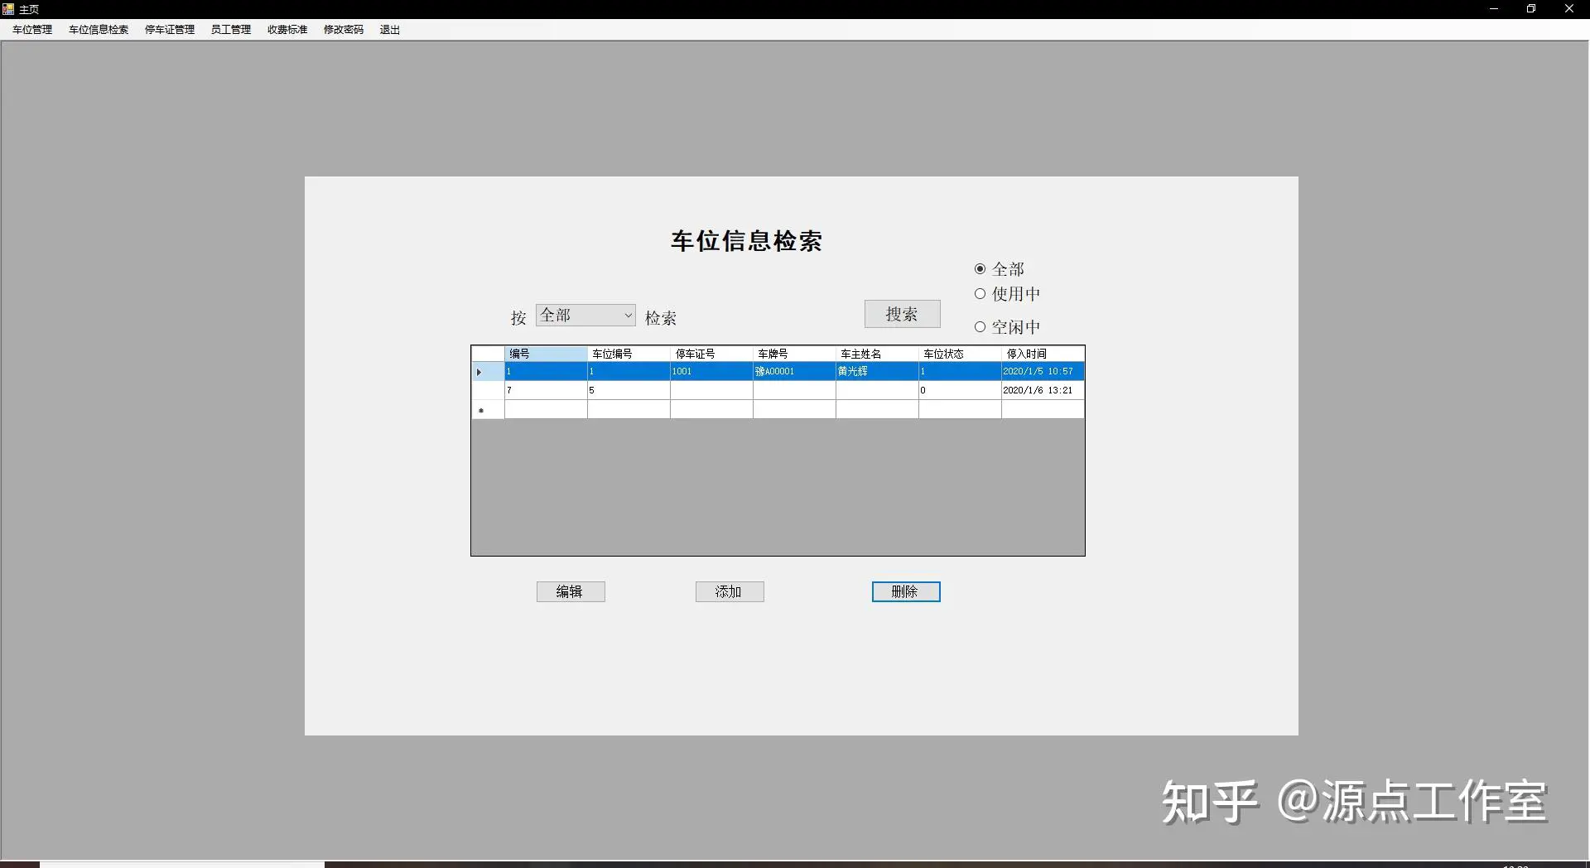Click the 编号 column header
The width and height of the screenshot is (1590, 868).
[546, 354]
